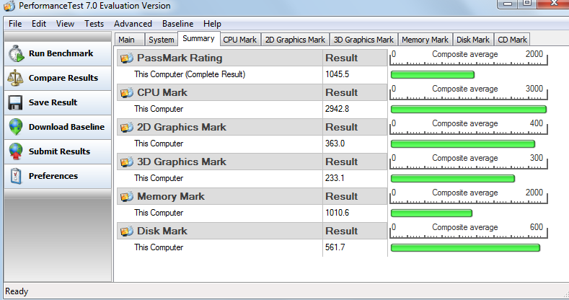Viewport: 569px width, 300px height.
Task: Open the View menu
Action: (x=65, y=24)
